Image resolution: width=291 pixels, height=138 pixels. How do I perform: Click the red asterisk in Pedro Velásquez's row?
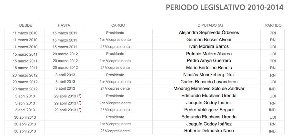[79, 110]
